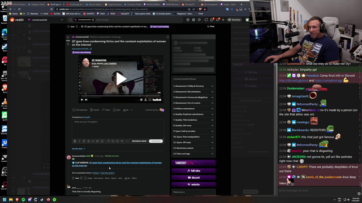Viewport: 362px width, 203px height.
Task: Mute the clip using volume icon
Action: (87, 100)
